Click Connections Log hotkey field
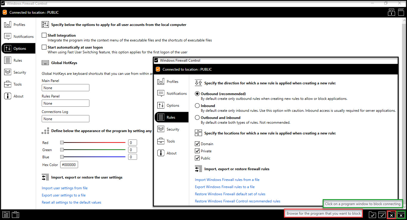 (x=66, y=119)
